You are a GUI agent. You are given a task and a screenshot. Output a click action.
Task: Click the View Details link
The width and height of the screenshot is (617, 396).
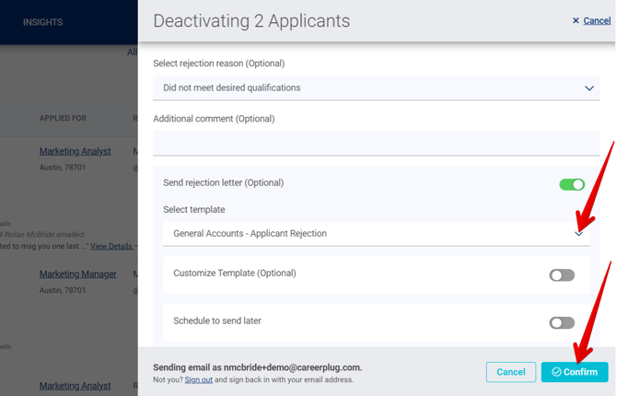click(111, 246)
